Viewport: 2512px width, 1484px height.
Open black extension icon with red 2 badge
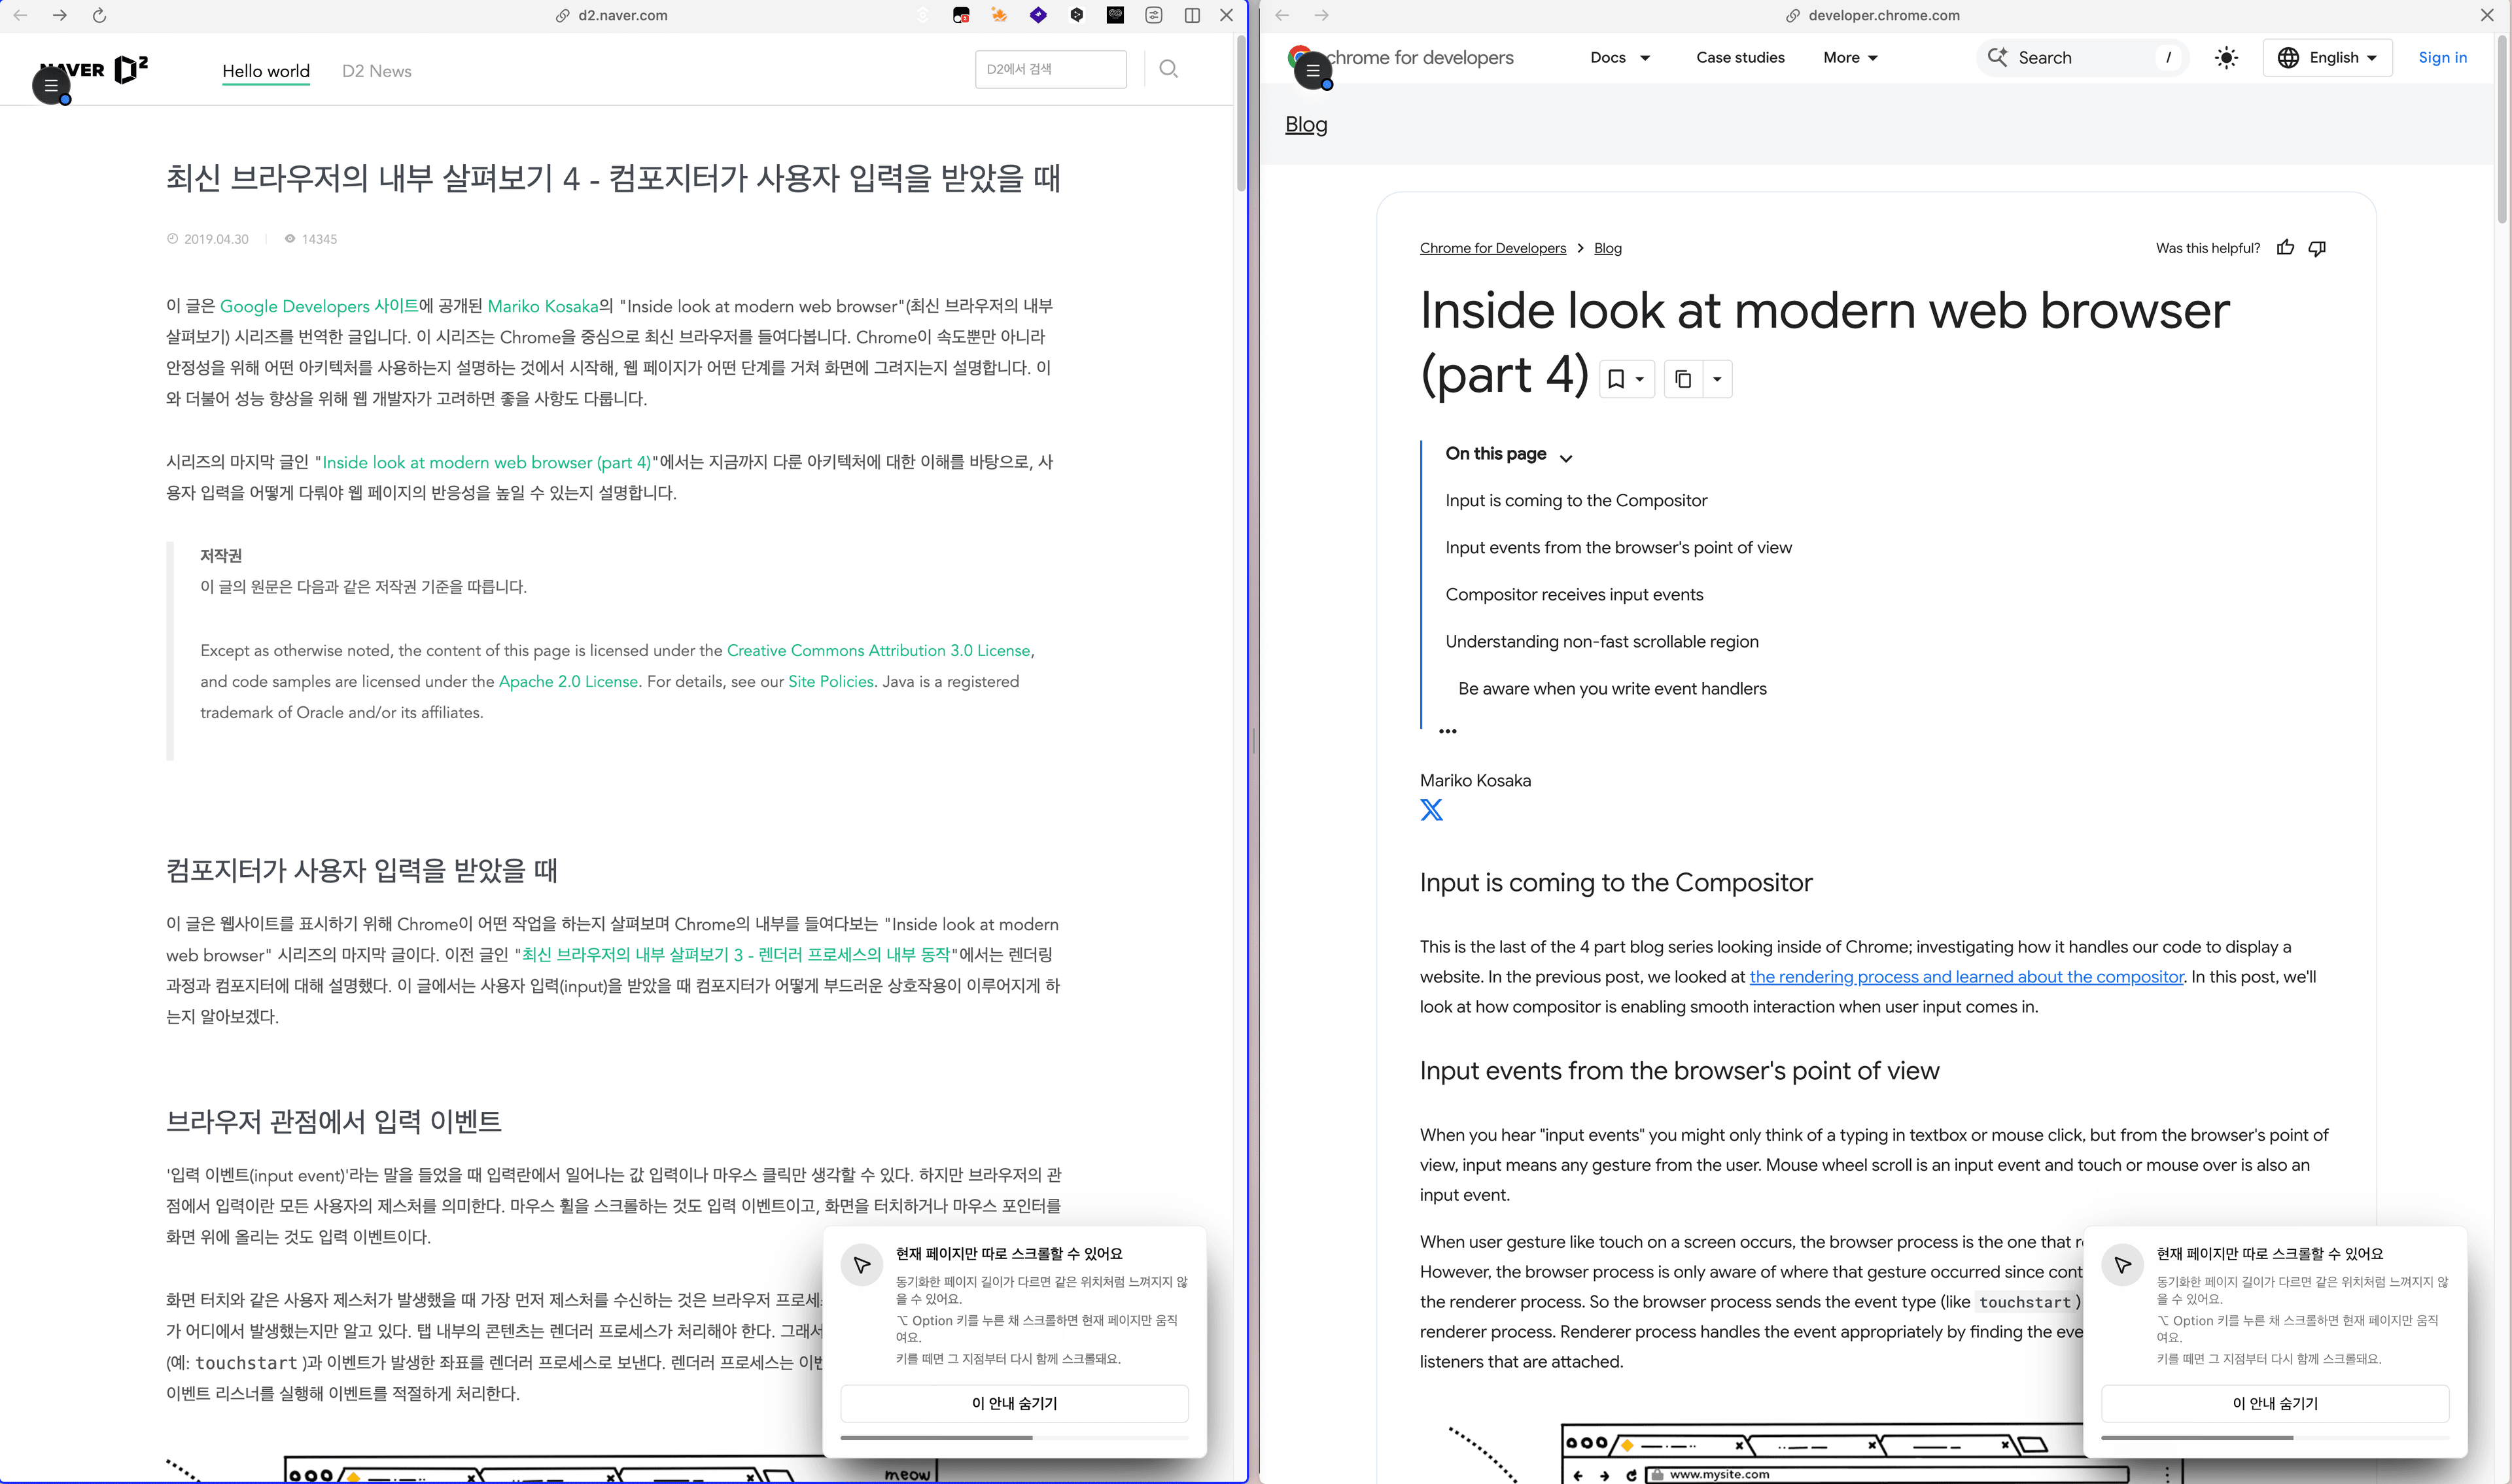click(961, 15)
